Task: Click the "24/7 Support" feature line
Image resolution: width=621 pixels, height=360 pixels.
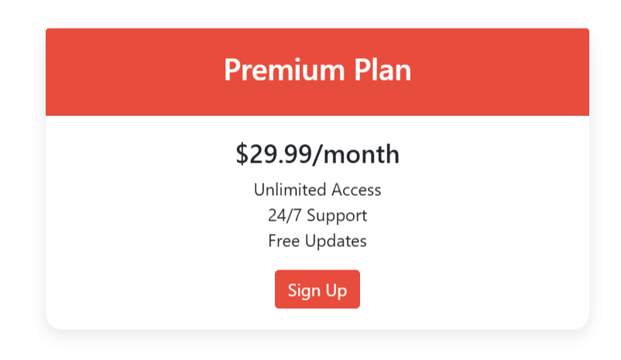Action: click(x=317, y=215)
